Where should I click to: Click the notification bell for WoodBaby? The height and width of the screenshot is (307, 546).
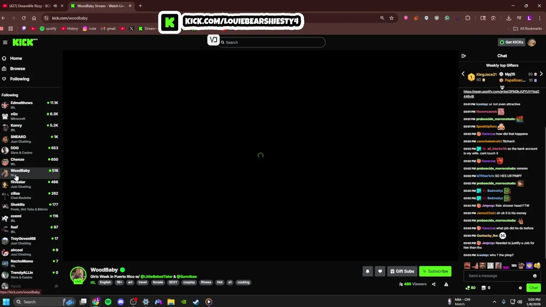pyautogui.click(x=367, y=271)
